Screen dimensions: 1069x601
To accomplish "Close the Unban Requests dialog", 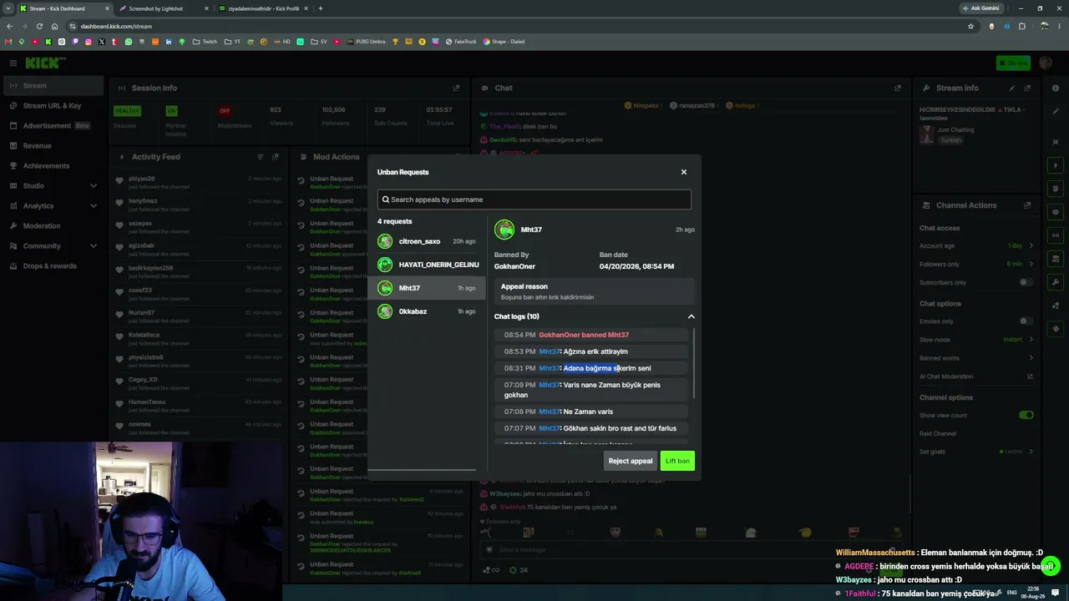I will pyautogui.click(x=683, y=172).
